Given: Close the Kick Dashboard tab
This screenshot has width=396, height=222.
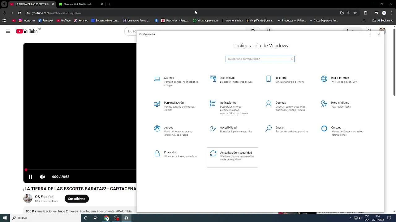Looking at the screenshot, I should [x=102, y=4].
